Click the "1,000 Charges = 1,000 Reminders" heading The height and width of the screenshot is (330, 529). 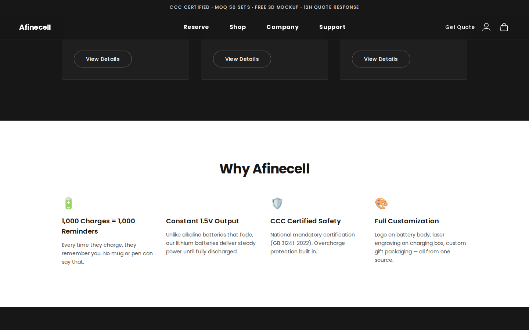[x=98, y=226]
